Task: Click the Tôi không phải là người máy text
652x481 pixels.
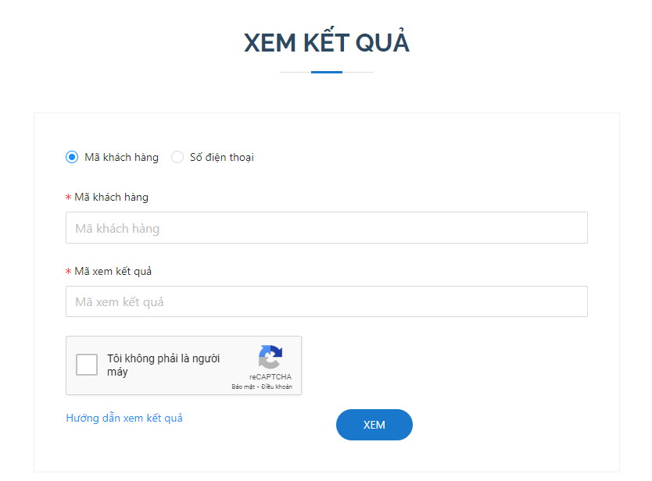Action: (163, 365)
